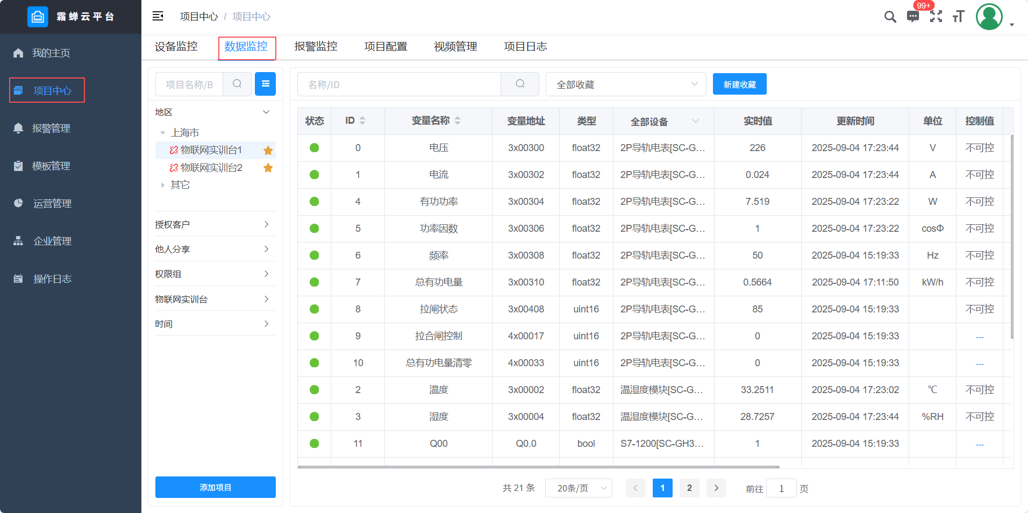1028x513 pixels.
Task: Click the 新建收藏 button
Action: point(739,84)
